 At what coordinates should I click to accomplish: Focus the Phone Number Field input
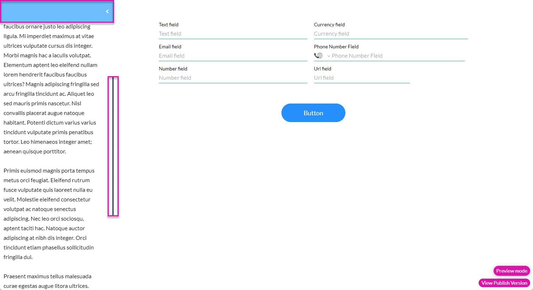coord(396,56)
